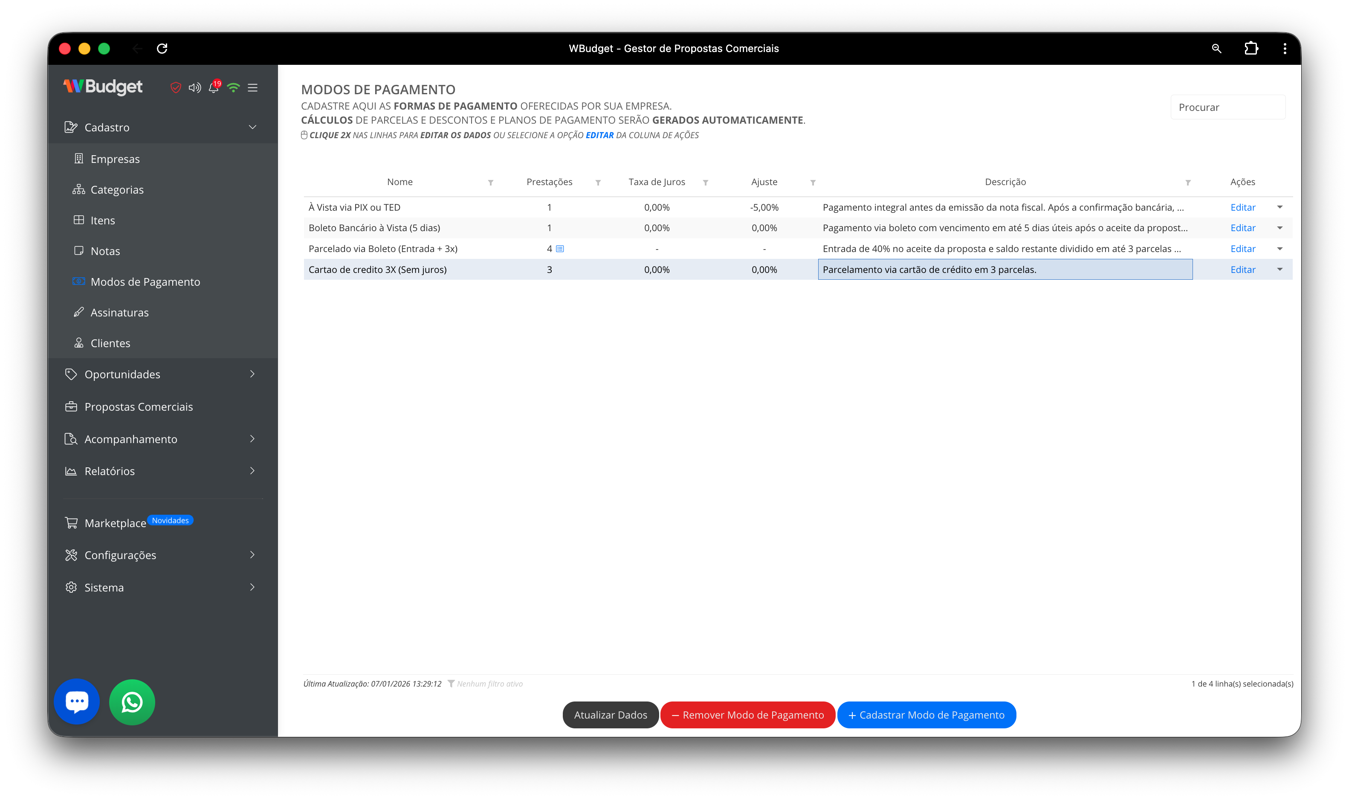
Task: Click the magnifier search icon in title bar
Action: 1216,49
